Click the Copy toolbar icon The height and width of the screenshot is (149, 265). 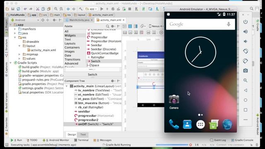[43, 9]
